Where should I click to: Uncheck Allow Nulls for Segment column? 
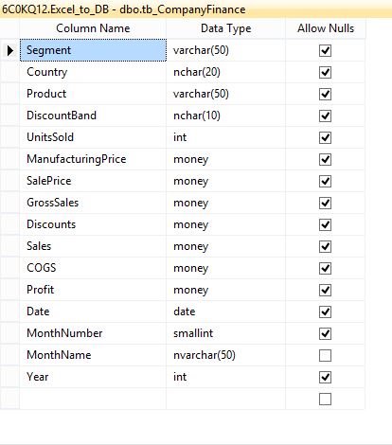[325, 50]
